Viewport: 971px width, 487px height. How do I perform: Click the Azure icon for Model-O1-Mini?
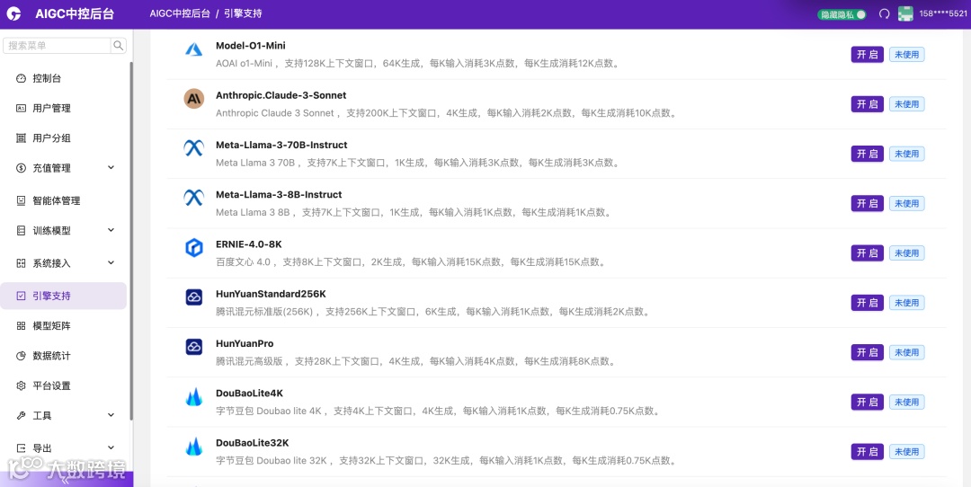[194, 49]
